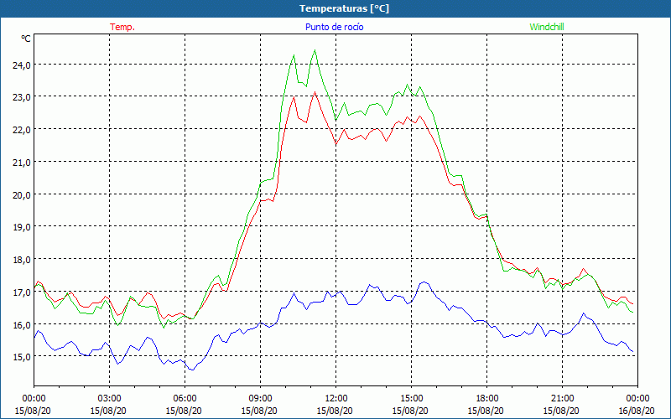Click the '20,0' y-axis value
Screen dimensions: 671x419
(x=23, y=195)
